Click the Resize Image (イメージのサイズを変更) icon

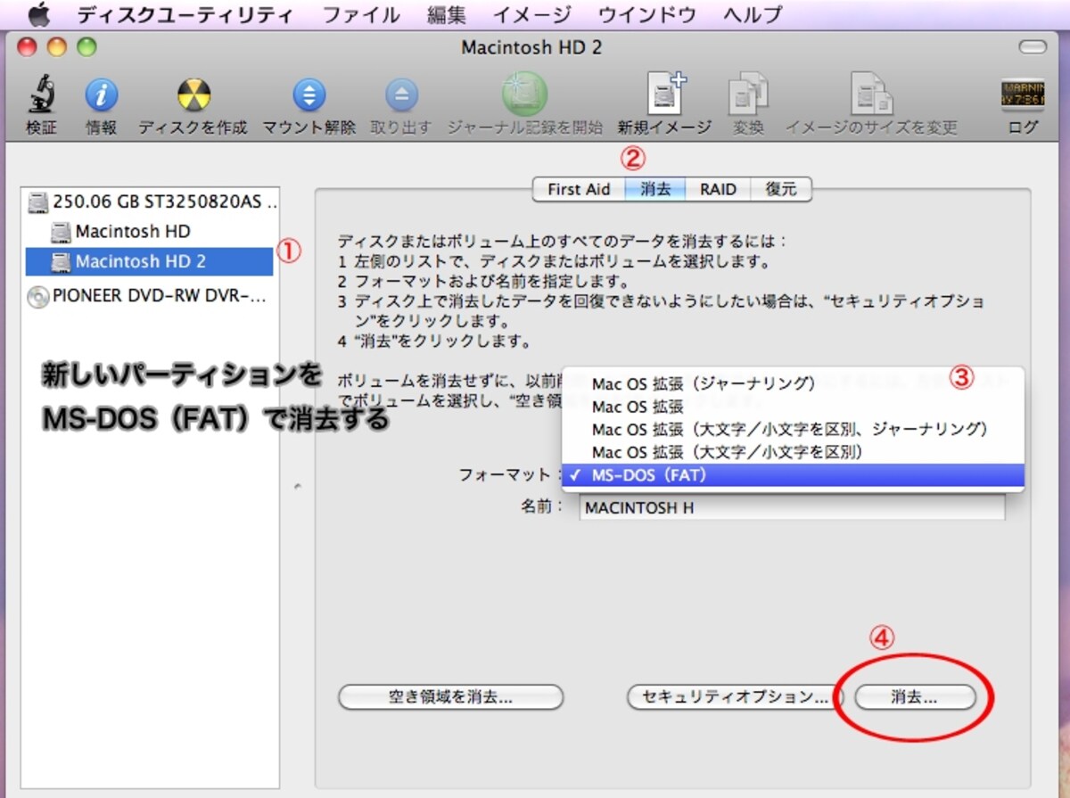point(871,95)
